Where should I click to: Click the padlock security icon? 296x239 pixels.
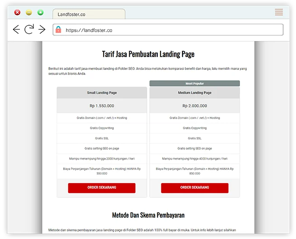tap(58, 30)
